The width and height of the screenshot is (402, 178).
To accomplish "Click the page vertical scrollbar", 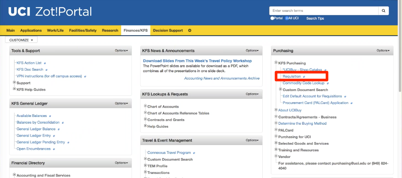I will coord(400,46).
